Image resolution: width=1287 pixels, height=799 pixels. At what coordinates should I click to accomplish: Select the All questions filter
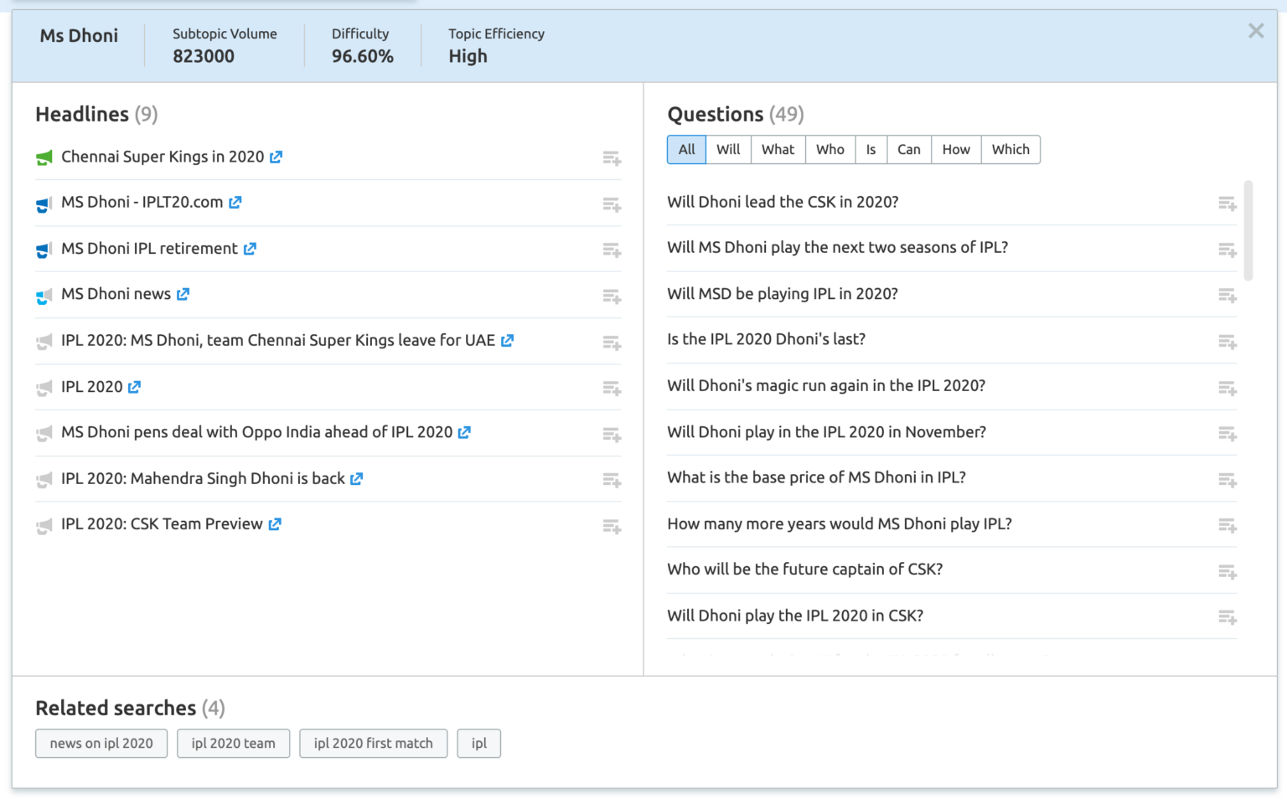pos(686,150)
